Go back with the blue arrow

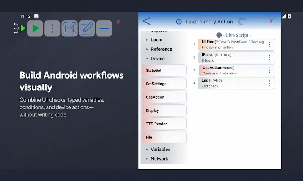click(x=147, y=21)
